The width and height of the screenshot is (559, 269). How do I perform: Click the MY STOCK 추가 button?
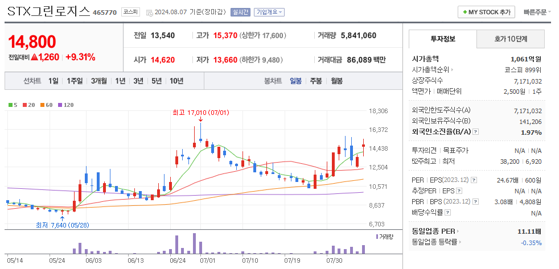(486, 12)
